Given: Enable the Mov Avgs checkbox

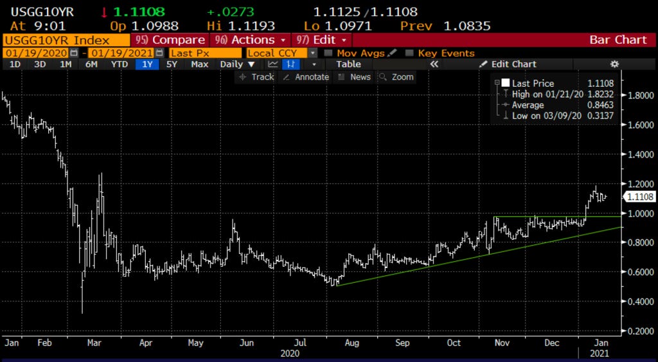Looking at the screenshot, I should (x=328, y=53).
